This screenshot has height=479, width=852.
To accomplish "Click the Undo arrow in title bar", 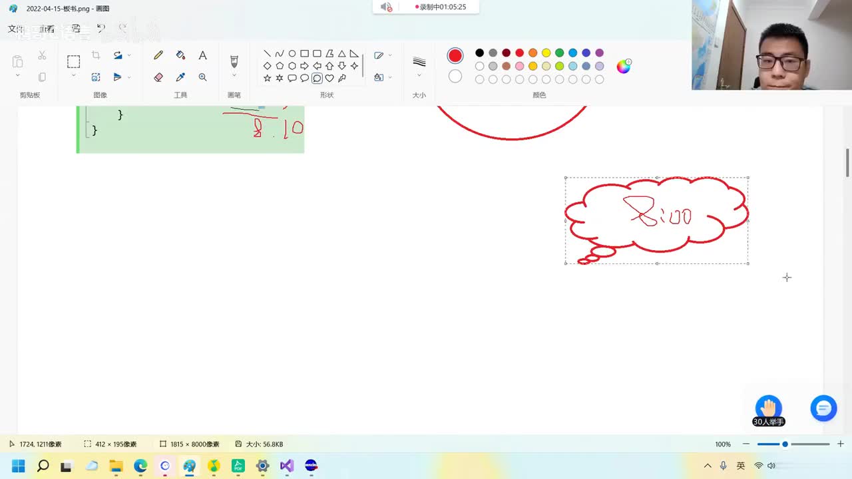I will (x=101, y=29).
